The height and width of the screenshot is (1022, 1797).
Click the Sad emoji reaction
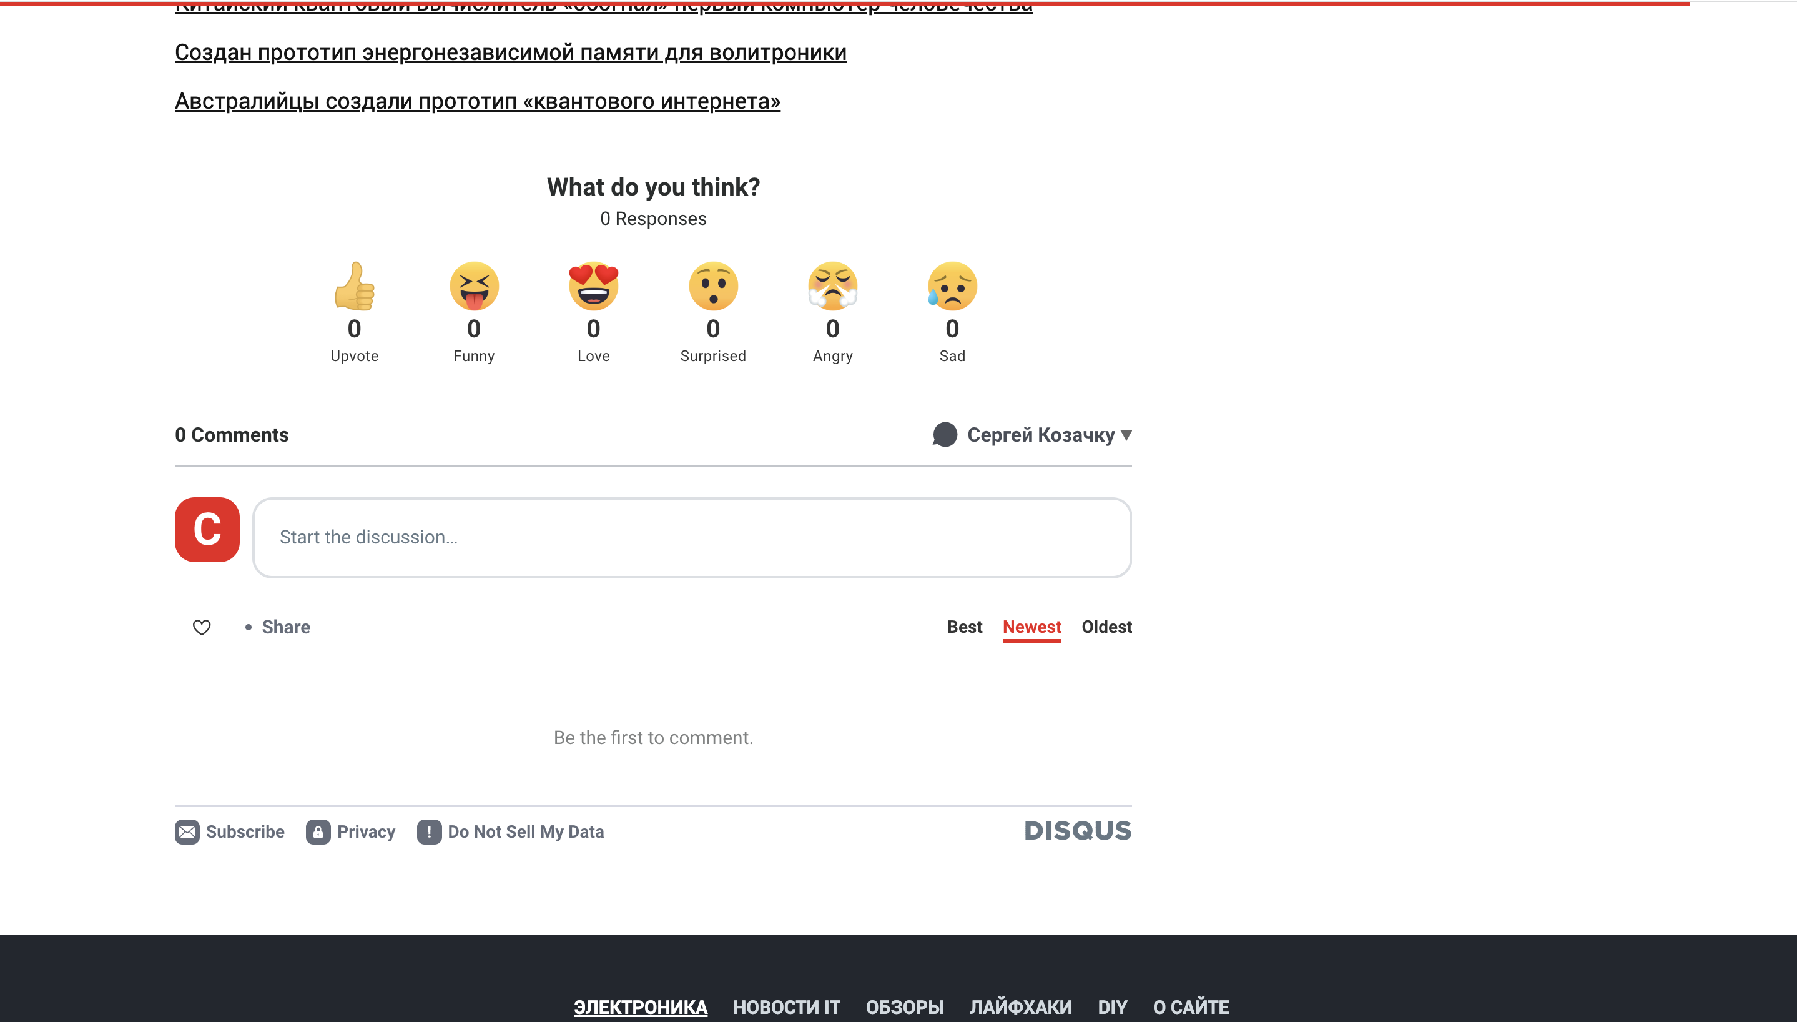pos(952,286)
